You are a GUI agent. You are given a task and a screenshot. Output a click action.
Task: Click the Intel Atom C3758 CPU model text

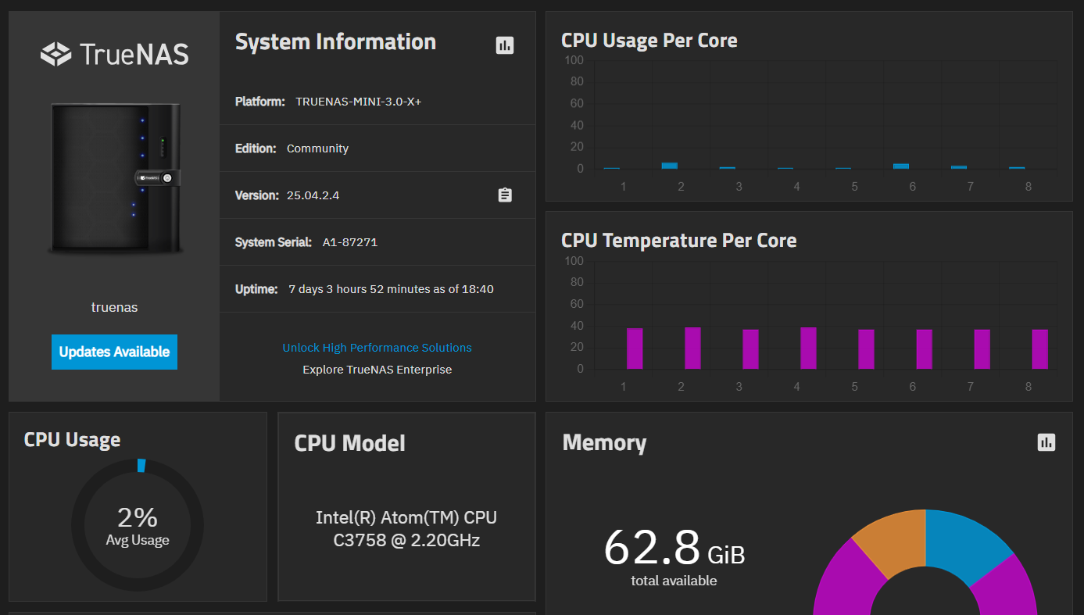click(x=406, y=528)
